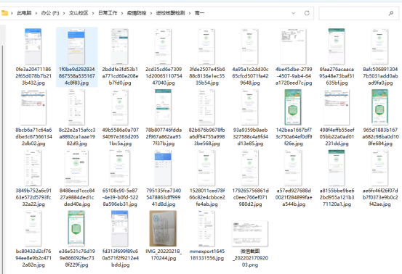Select file 0fe3a204711862f65d078b7b213b432.jpg

[33, 57]
